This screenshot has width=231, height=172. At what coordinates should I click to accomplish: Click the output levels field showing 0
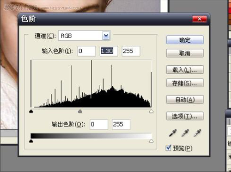(99, 124)
